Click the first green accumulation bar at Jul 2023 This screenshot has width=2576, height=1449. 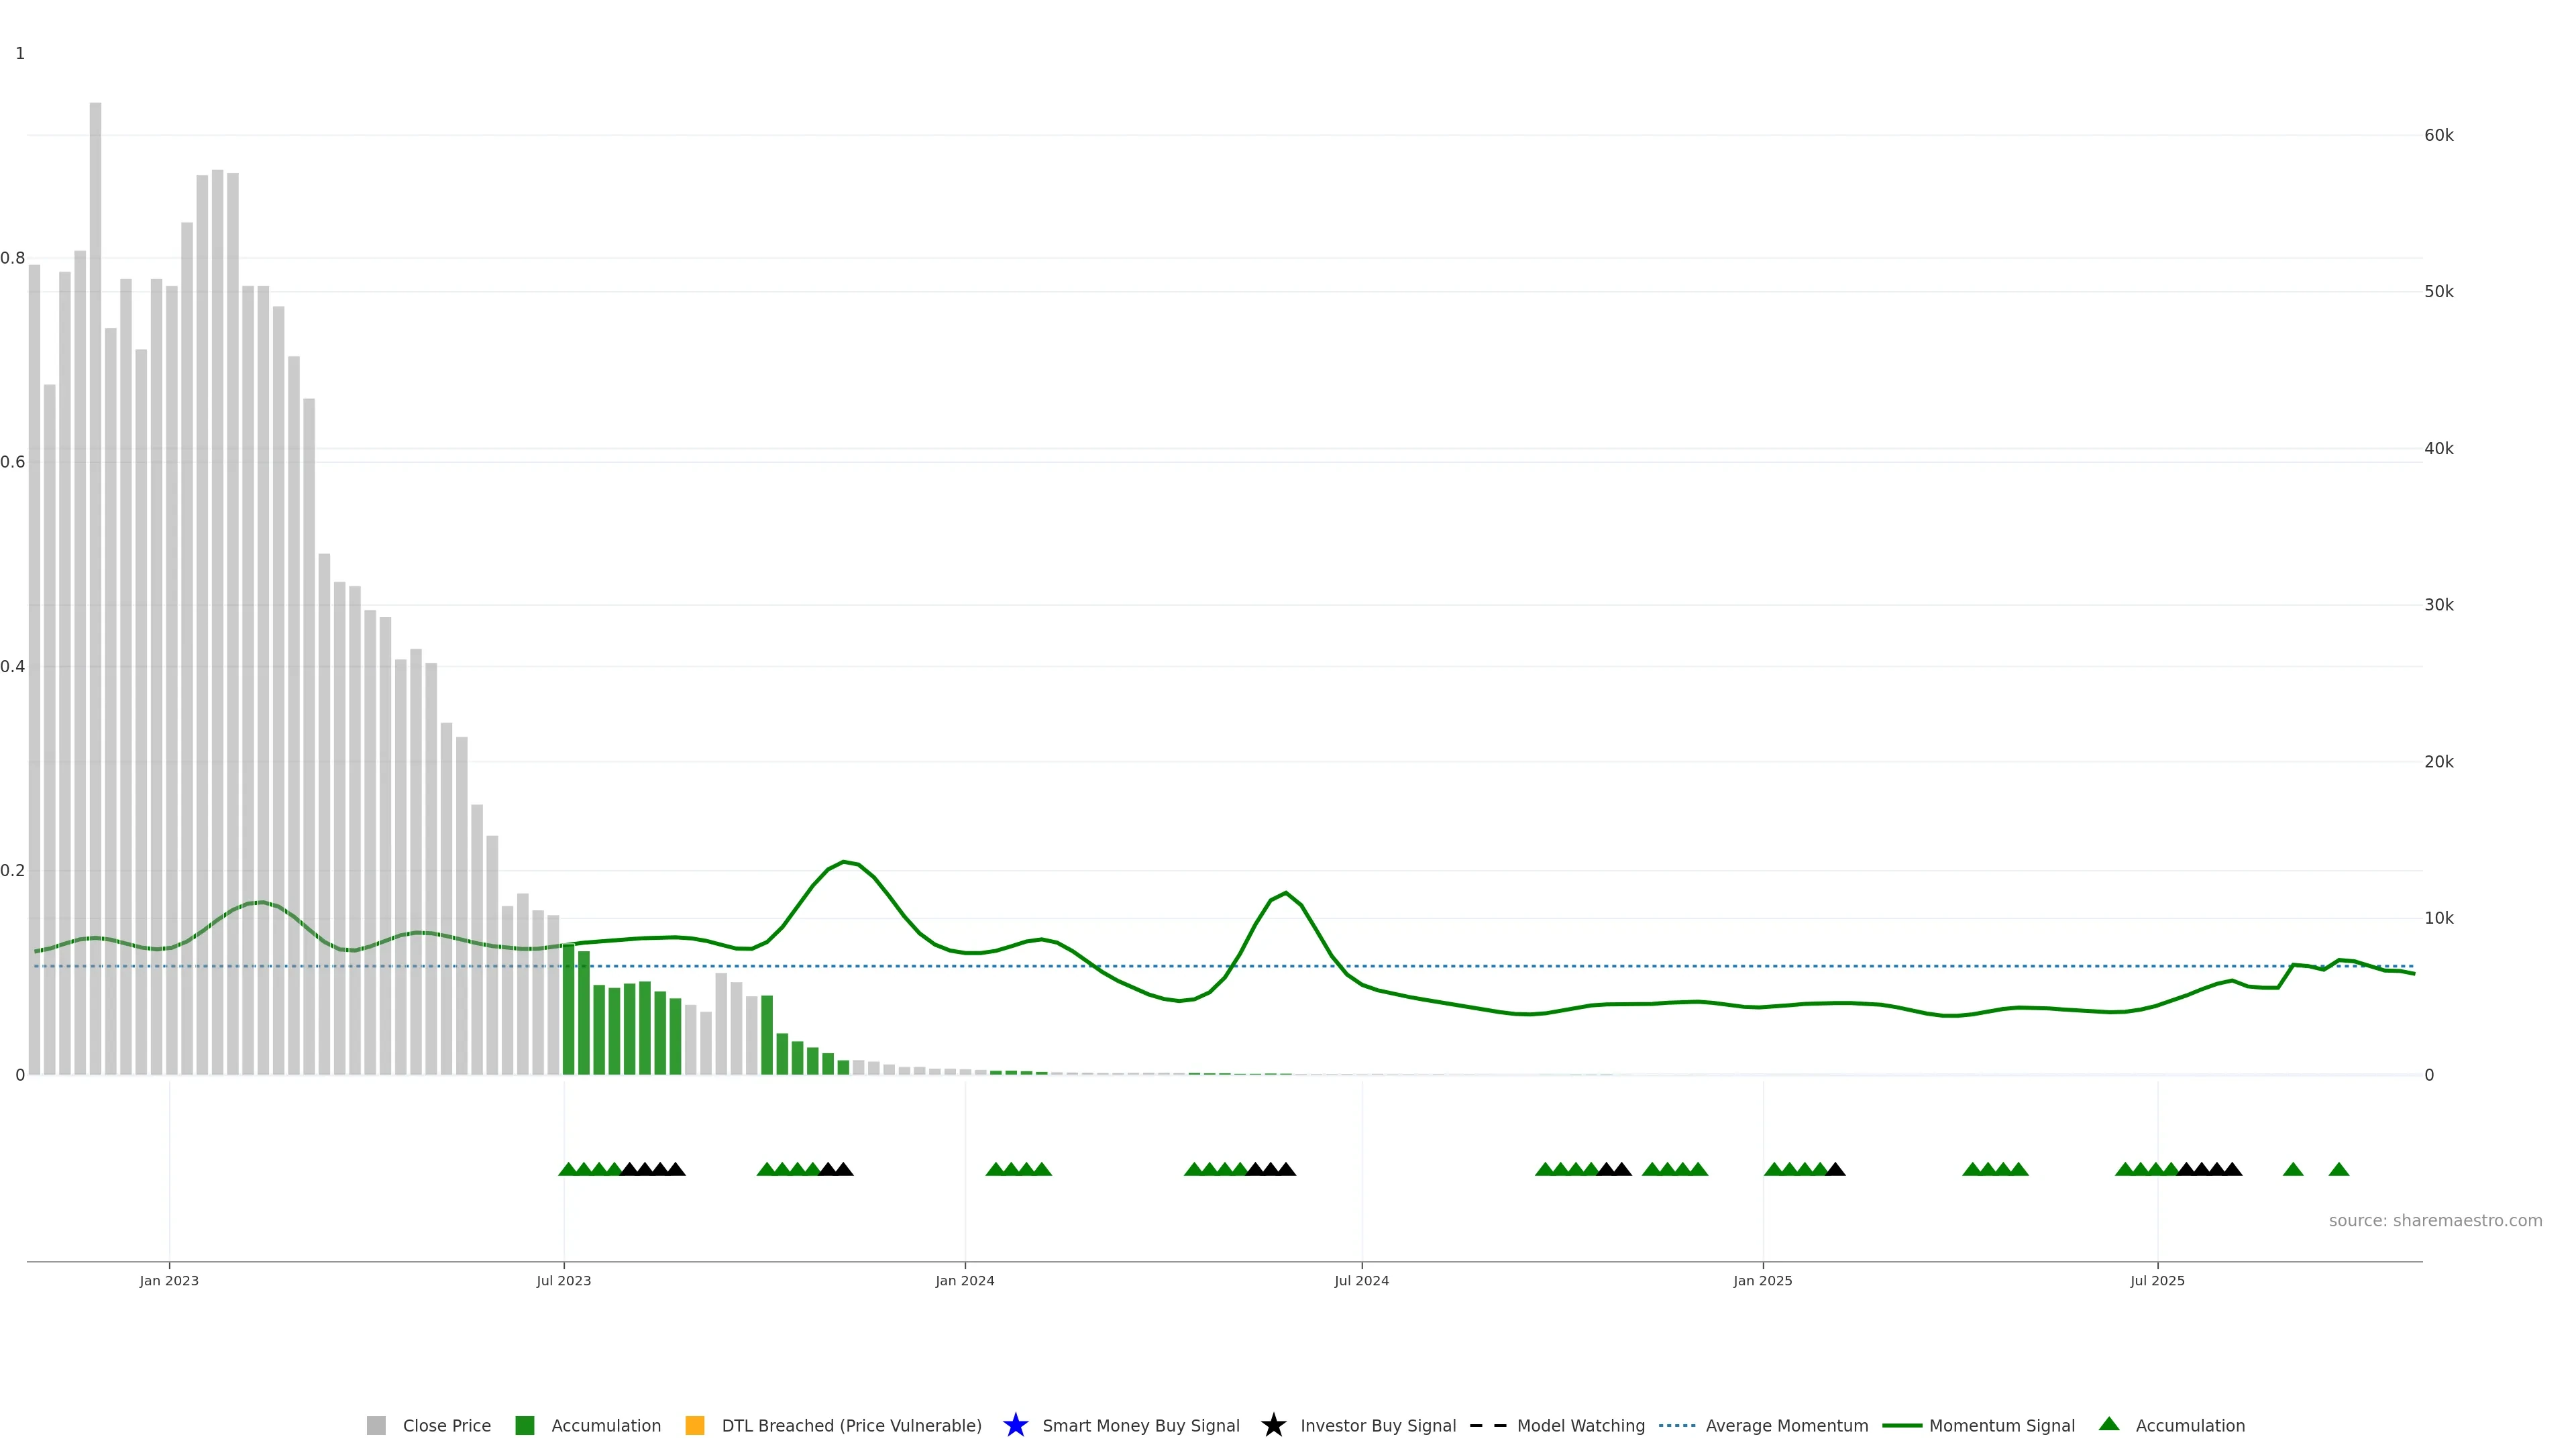tap(569, 1010)
